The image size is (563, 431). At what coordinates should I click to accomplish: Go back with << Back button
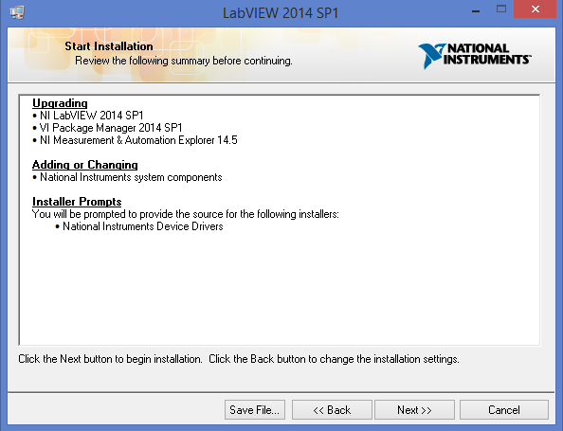coord(332,410)
